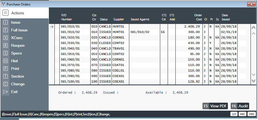
Task: Move up one row with single up chevron
Action: 254,34
